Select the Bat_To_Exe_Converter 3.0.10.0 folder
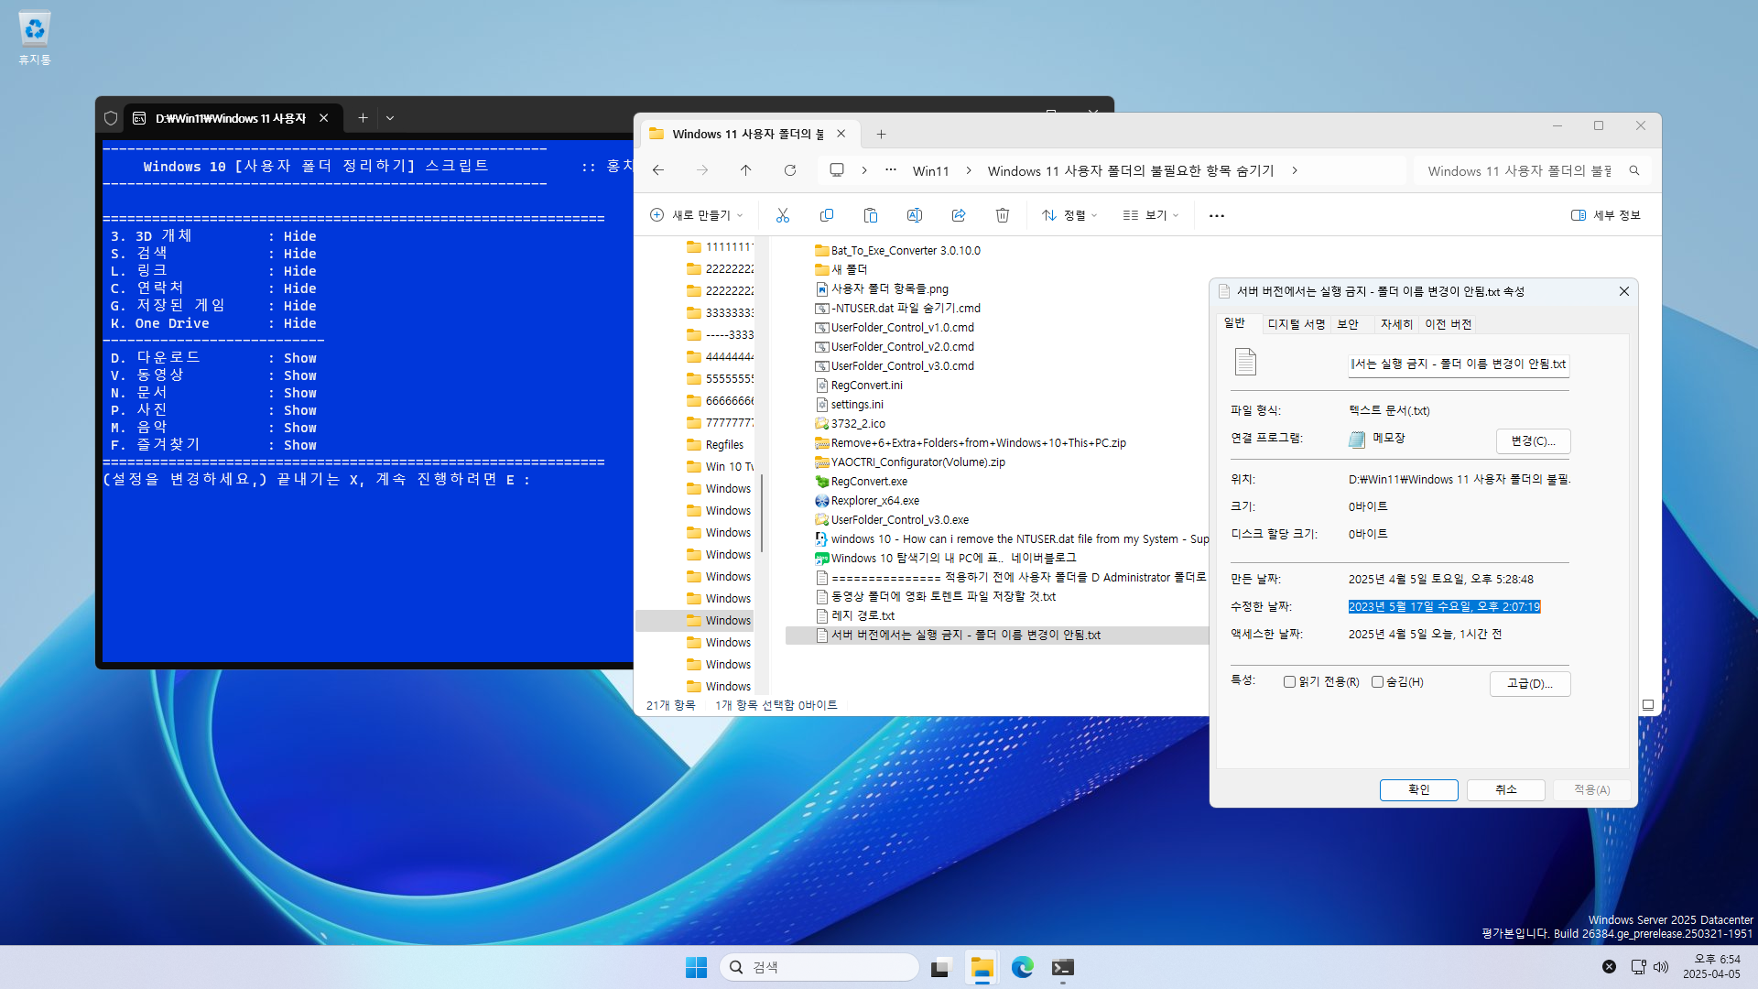 pos(897,250)
